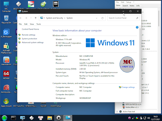Click the blue help question mark icon
The image size is (162, 121).
tap(137, 27)
